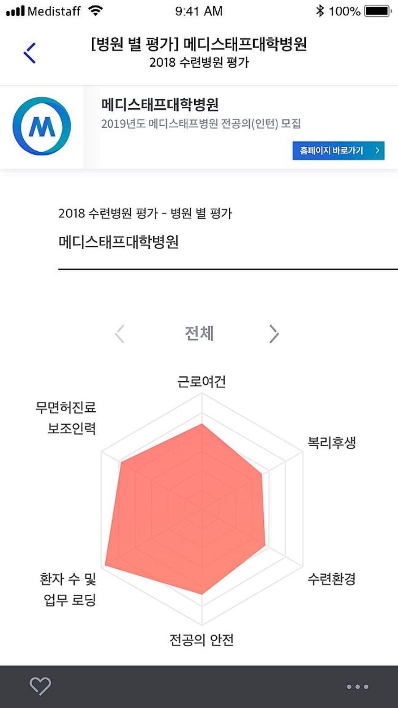Tap the 전공의 안전 radar axis label

pyautogui.click(x=201, y=640)
